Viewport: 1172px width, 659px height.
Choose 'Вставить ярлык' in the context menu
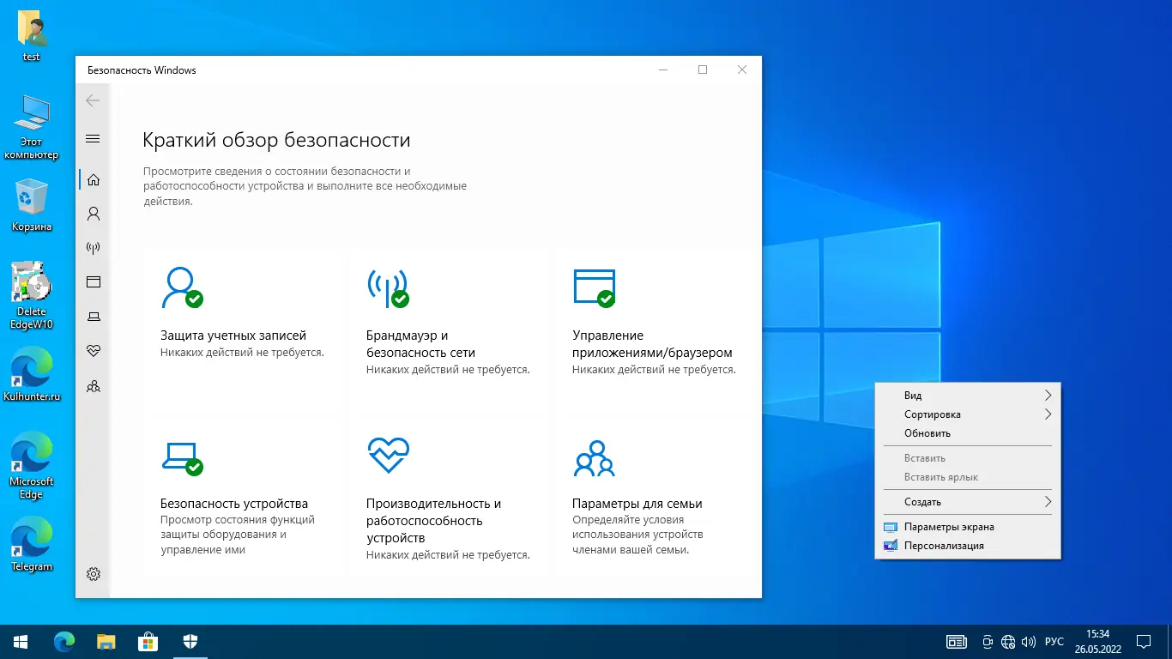click(x=968, y=477)
